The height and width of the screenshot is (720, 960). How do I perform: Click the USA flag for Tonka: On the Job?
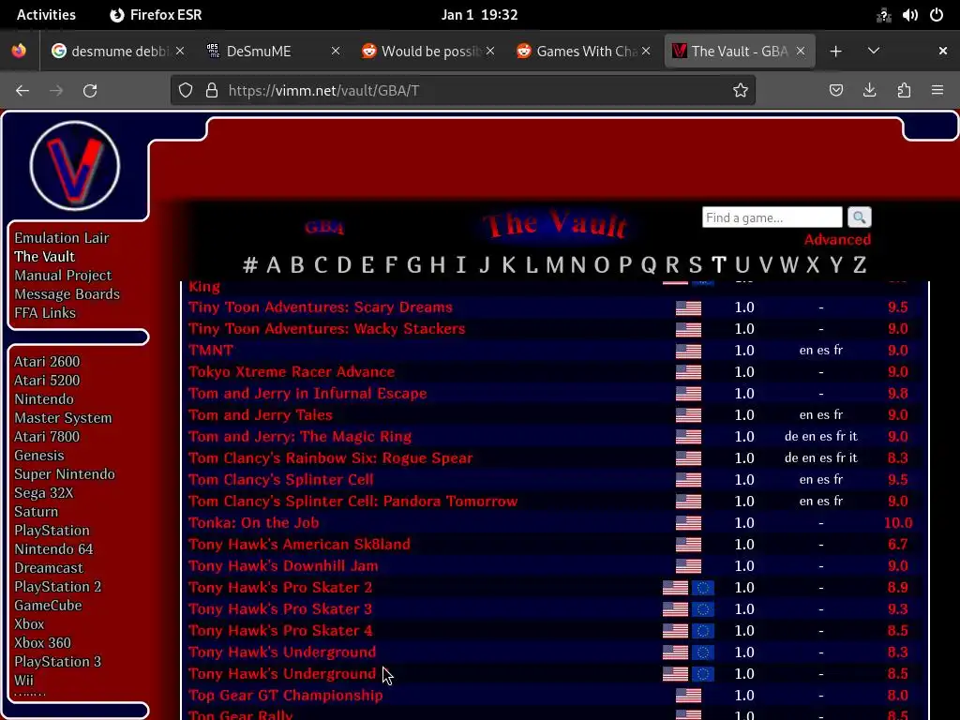(688, 523)
